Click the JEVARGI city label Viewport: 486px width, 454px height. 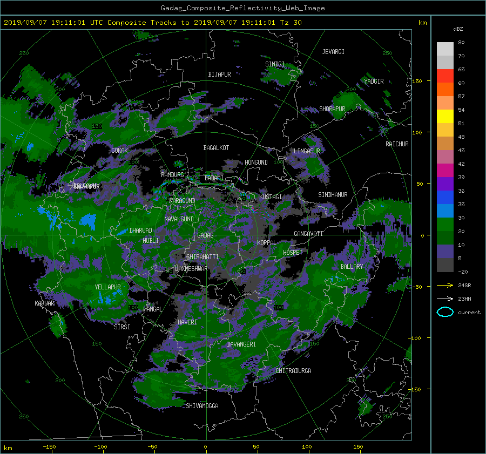[333, 52]
